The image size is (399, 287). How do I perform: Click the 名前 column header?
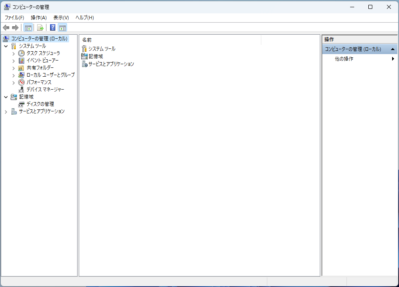pyautogui.click(x=170, y=40)
